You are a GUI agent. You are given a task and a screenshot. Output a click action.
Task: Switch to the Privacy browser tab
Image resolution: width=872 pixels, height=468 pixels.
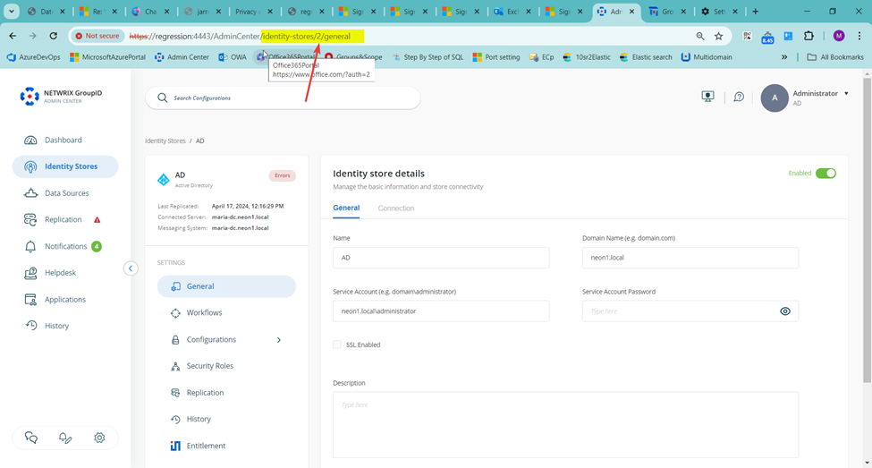(x=253, y=11)
